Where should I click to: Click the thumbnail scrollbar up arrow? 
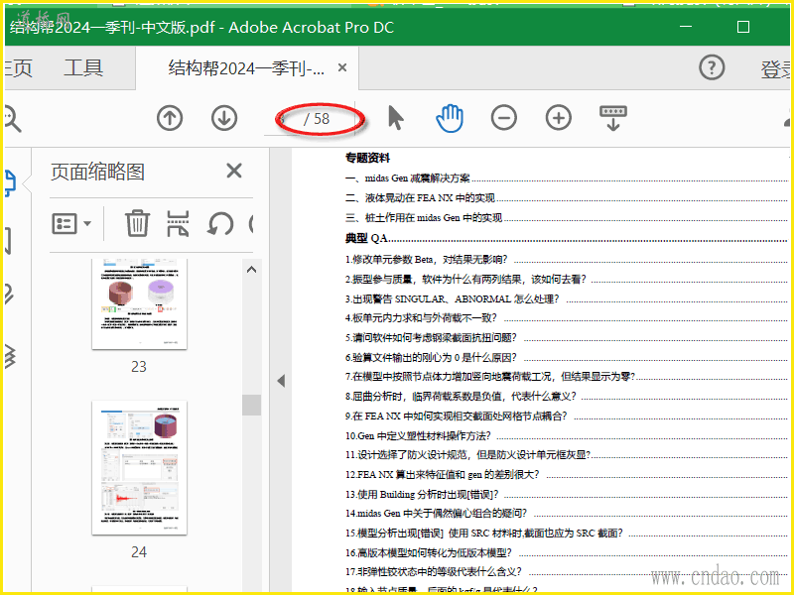coord(251,270)
